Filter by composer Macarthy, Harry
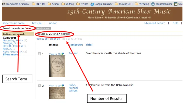183x105 pixels. [13, 40]
